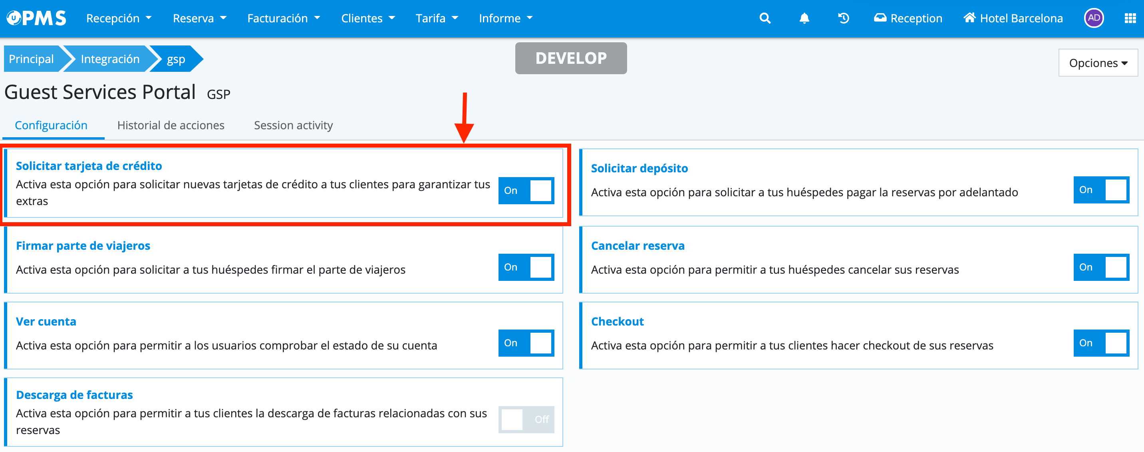Click the Hotel Barcelona home icon
The image size is (1144, 452).
coord(969,18)
